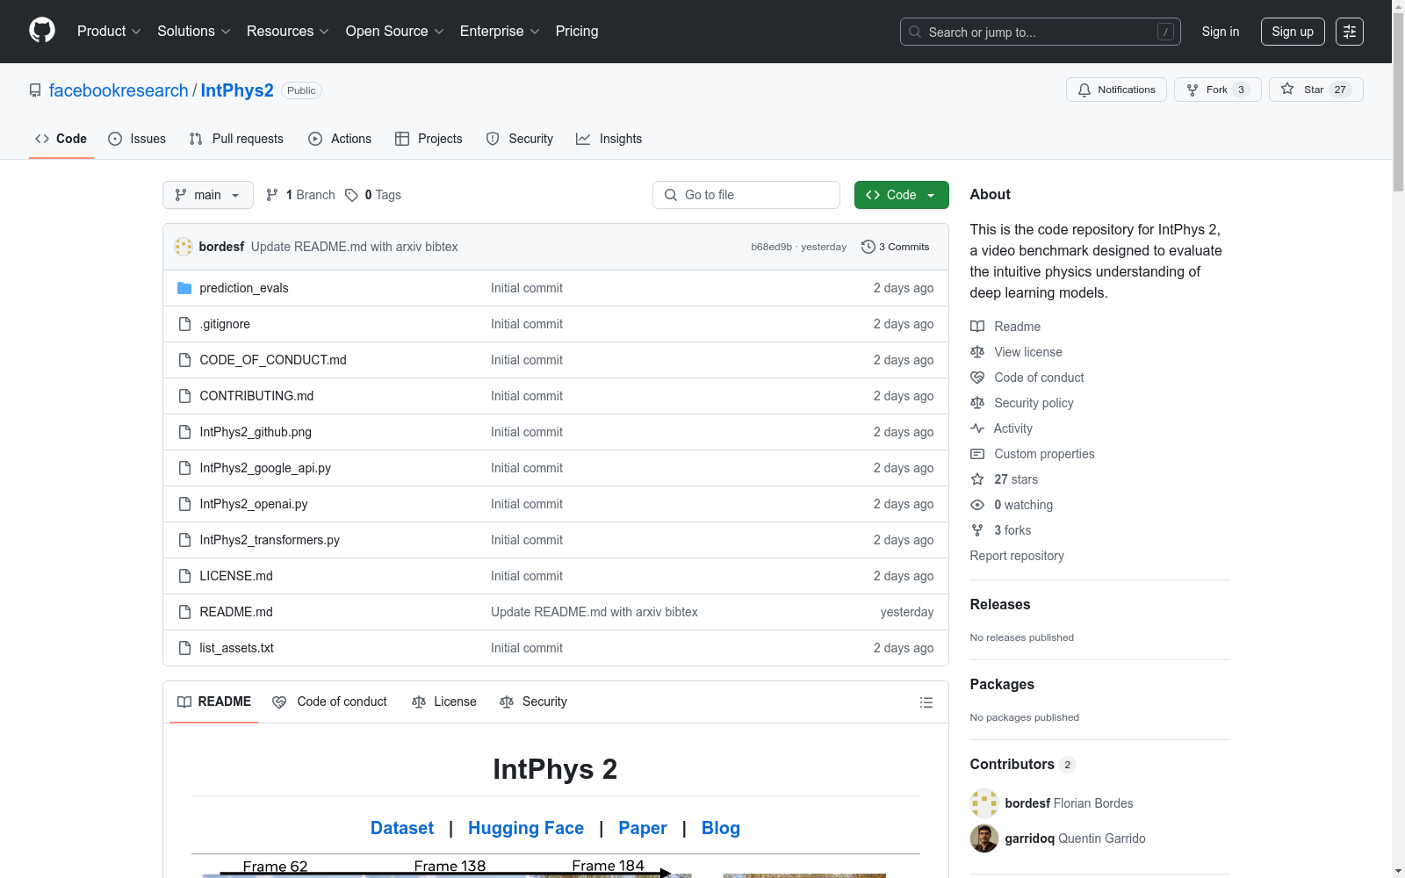Open the list_assets.txt file

pyautogui.click(x=237, y=648)
